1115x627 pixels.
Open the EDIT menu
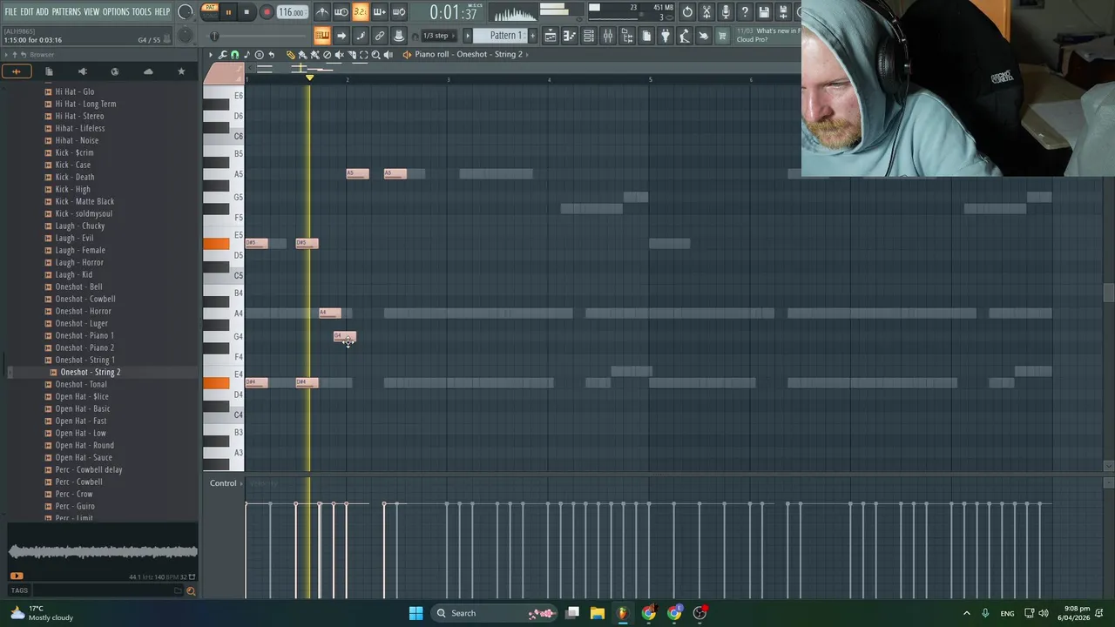[x=27, y=12]
